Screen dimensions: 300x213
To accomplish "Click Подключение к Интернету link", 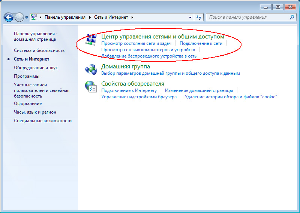I will 129,90.
